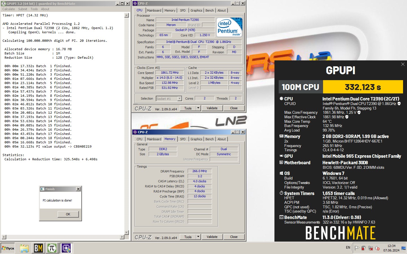Open the Socket #1 selection dropdown
The image size is (407, 254).
coord(179,98)
